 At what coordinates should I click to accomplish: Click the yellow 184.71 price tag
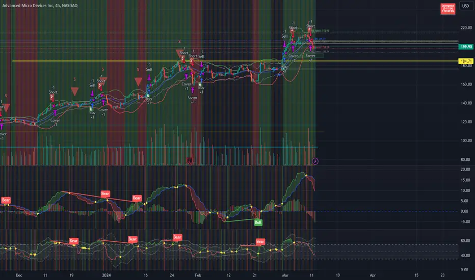[466, 61]
